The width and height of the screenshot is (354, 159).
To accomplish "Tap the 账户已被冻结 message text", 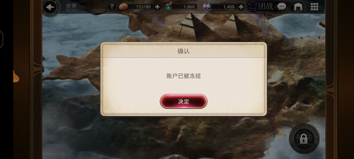I will 184,76.
